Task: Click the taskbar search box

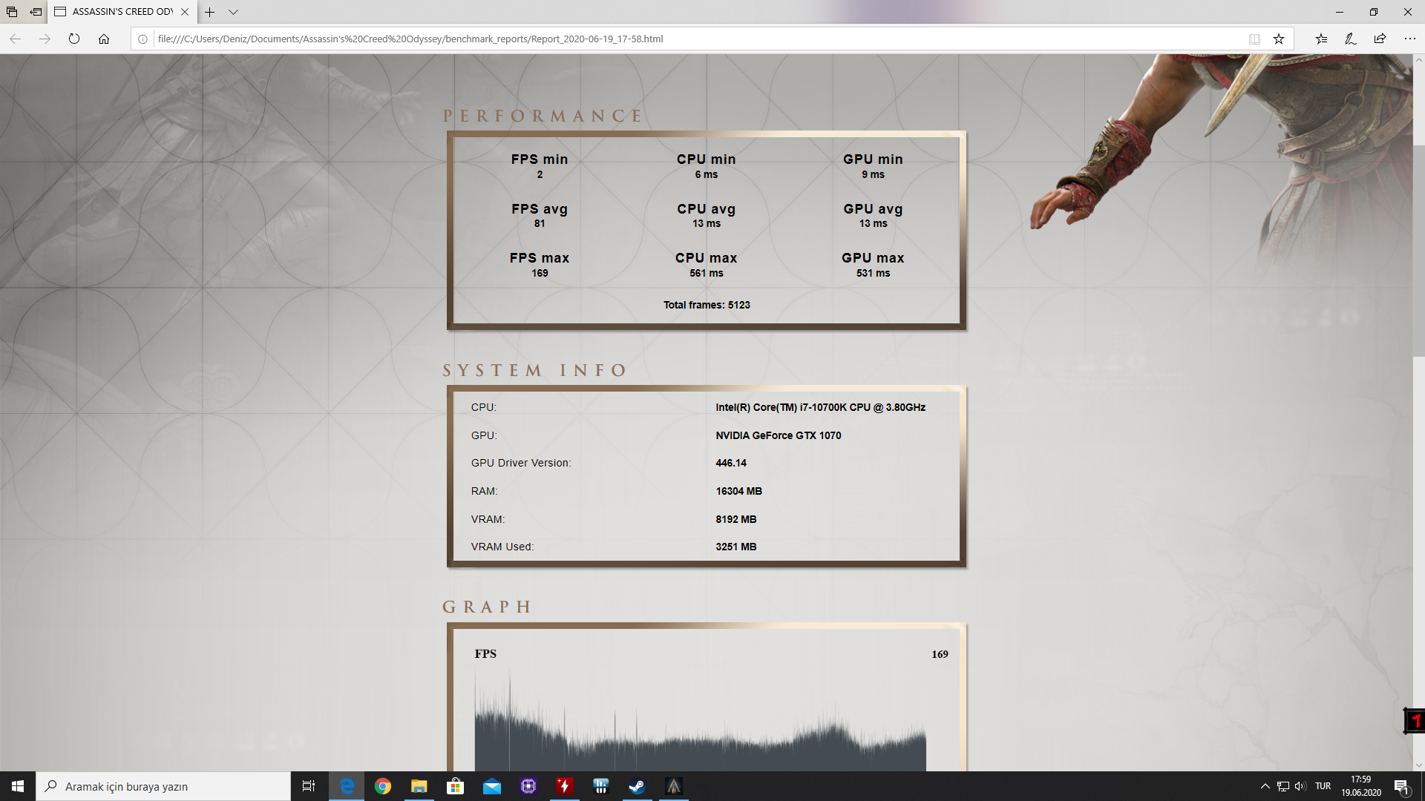Action: 163,786
